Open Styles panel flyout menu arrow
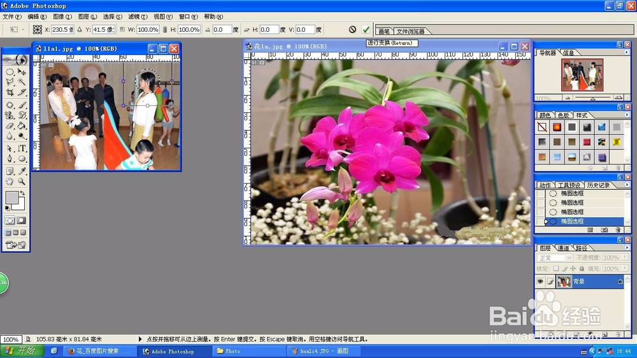The image size is (637, 358). [x=626, y=115]
